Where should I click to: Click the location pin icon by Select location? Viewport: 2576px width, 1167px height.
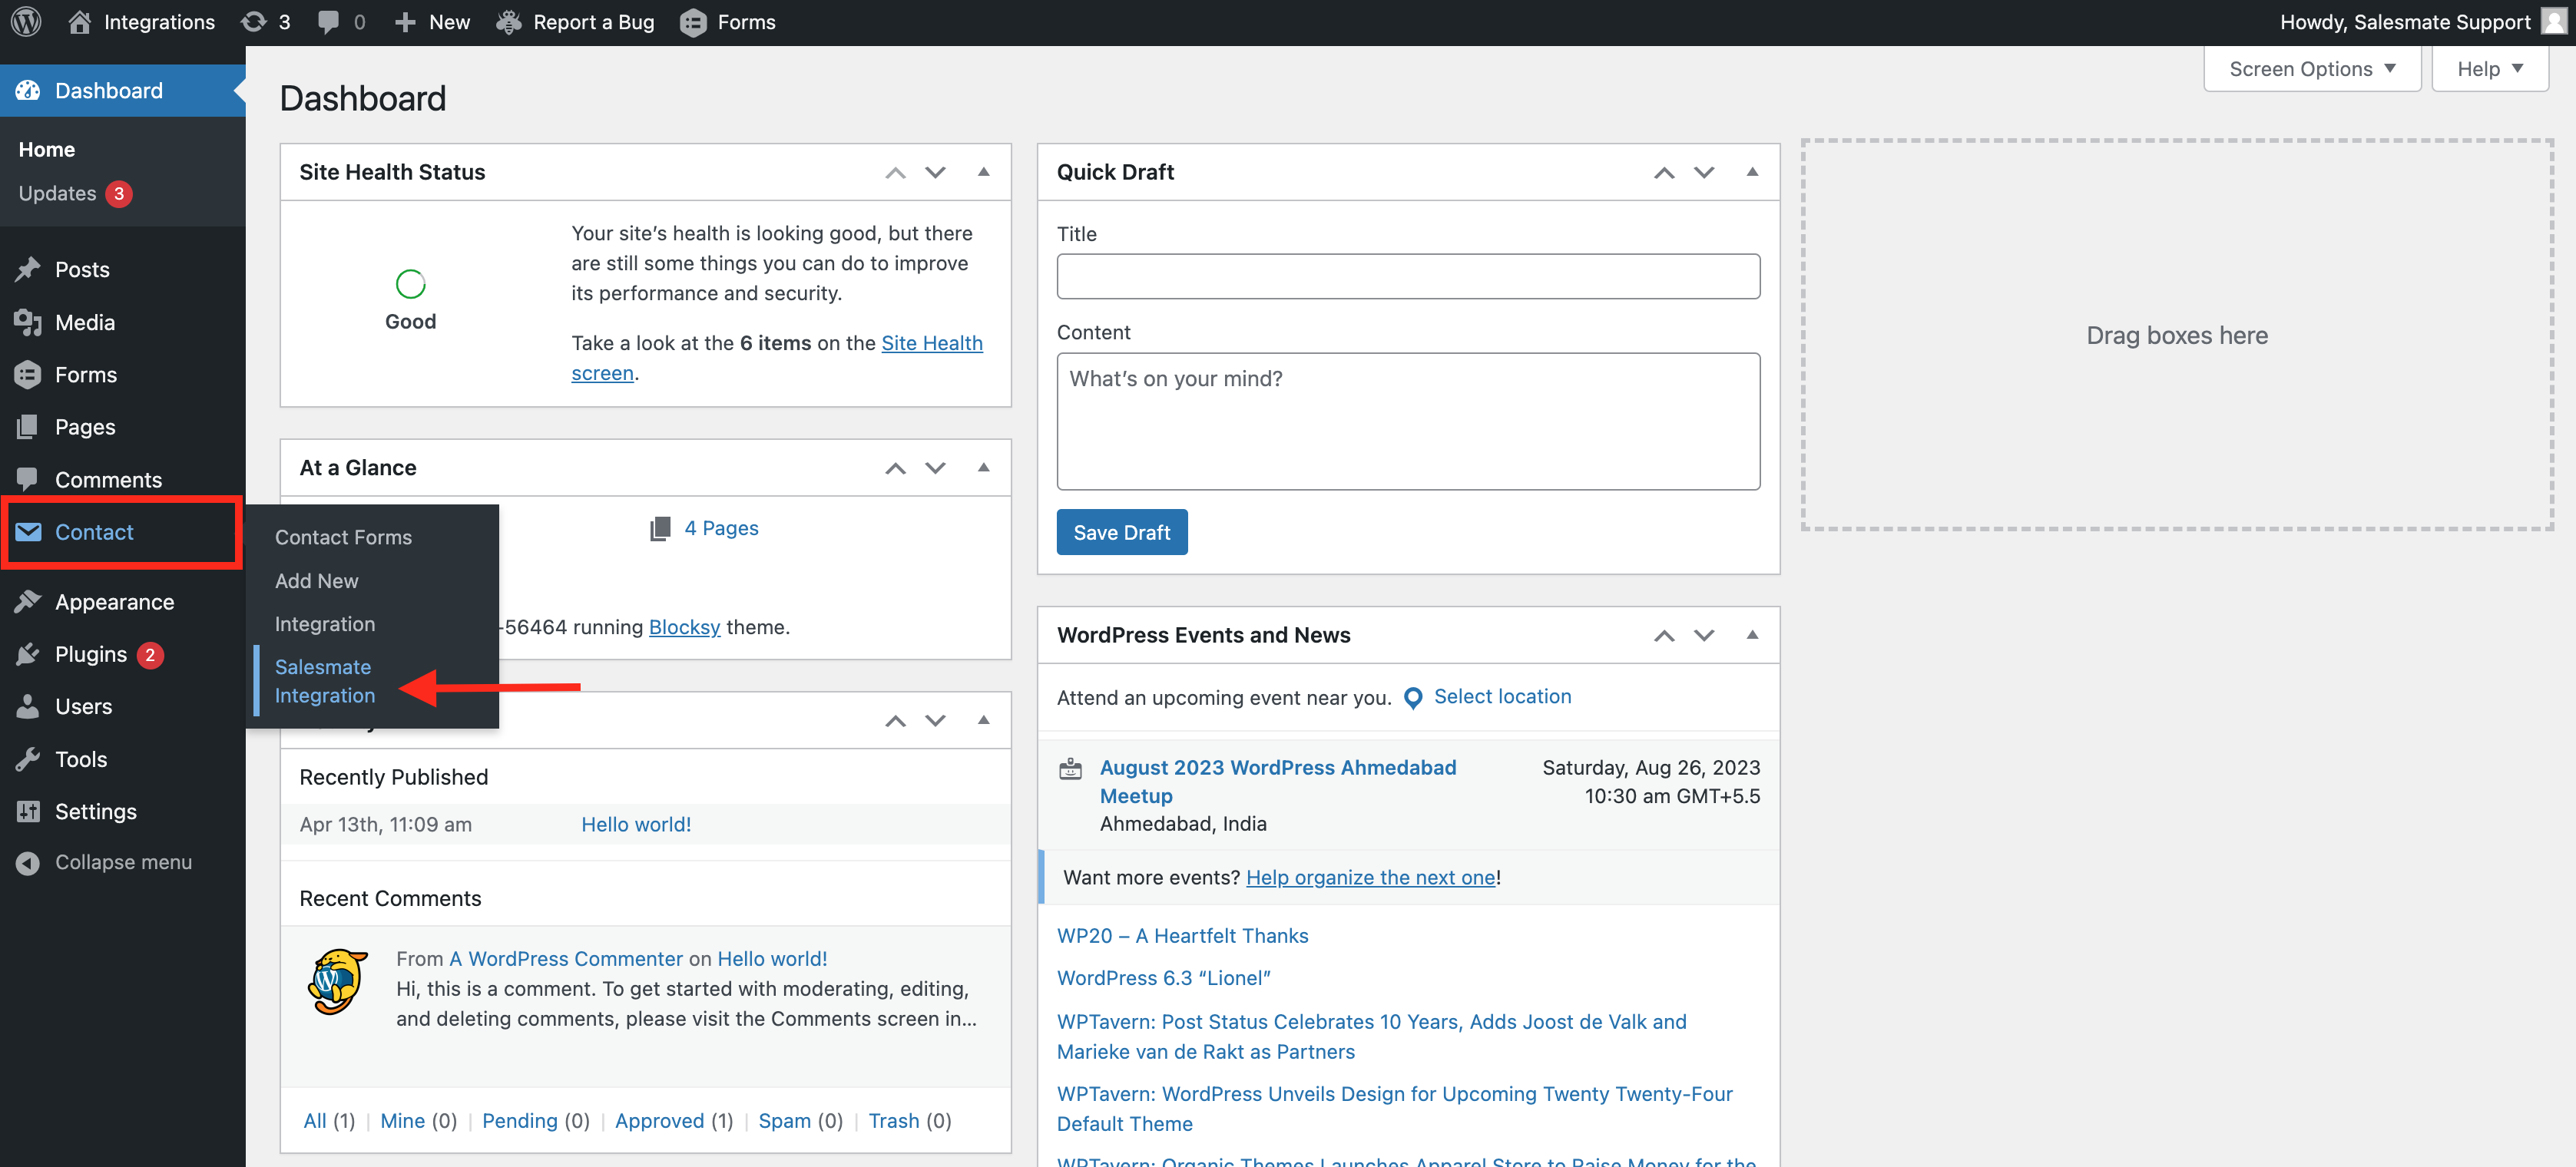(1413, 697)
